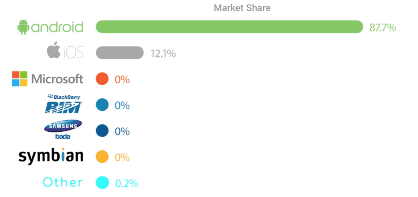Click the Symbian logo

pyautogui.click(x=51, y=156)
